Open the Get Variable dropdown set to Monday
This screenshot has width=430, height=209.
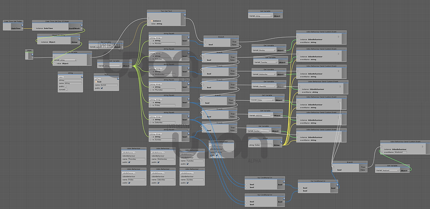click(x=267, y=50)
